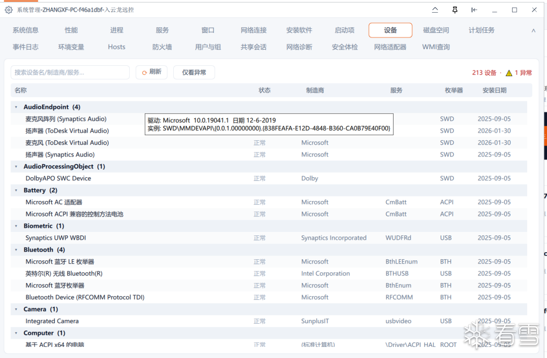Image resolution: width=547 pixels, height=358 pixels.
Task: Open the 进程 tab
Action: click(116, 30)
